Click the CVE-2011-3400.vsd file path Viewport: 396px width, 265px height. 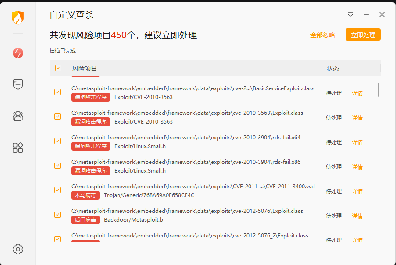(193, 187)
